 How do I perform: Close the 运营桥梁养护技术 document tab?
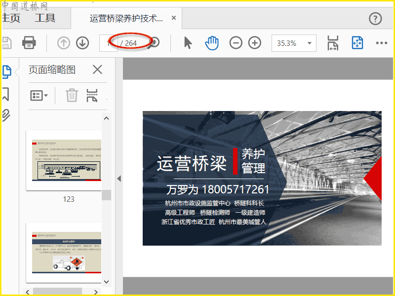pyautogui.click(x=174, y=18)
